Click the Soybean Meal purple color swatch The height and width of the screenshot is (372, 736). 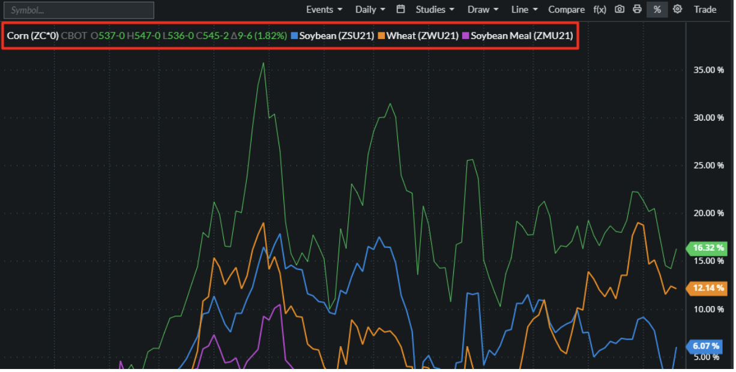pyautogui.click(x=466, y=36)
